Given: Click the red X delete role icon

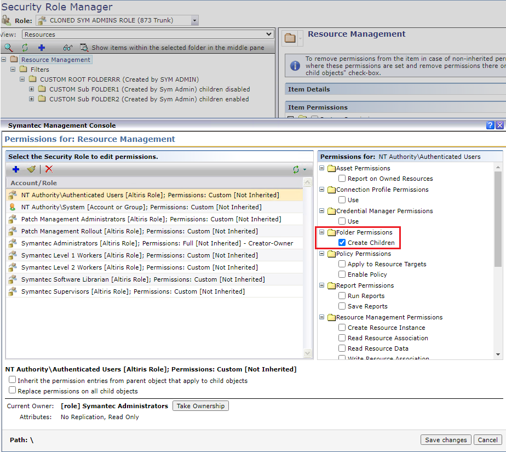Looking at the screenshot, I should tap(49, 169).
